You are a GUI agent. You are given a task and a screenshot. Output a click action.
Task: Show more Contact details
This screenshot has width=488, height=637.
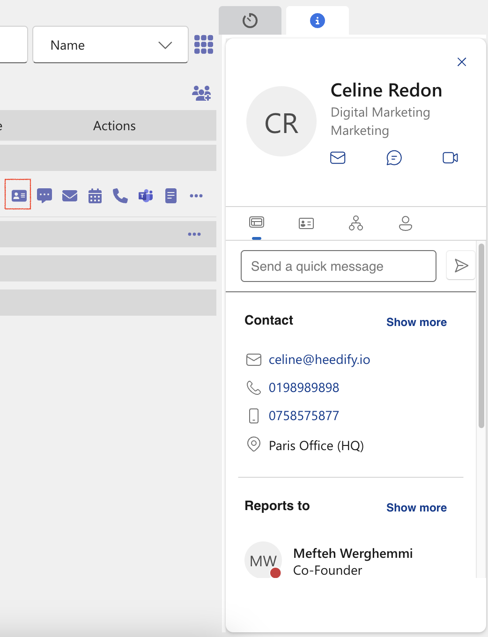[x=416, y=322]
